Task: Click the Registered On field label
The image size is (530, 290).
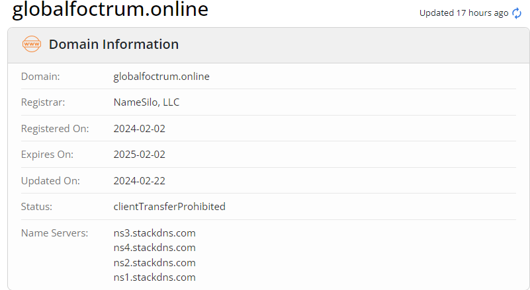Action: pyautogui.click(x=55, y=128)
